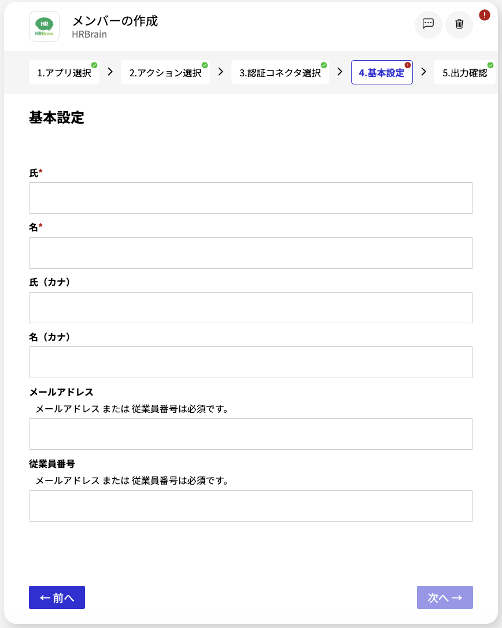Go to step 1.アプリ選択
502x628 pixels.
pyautogui.click(x=64, y=72)
